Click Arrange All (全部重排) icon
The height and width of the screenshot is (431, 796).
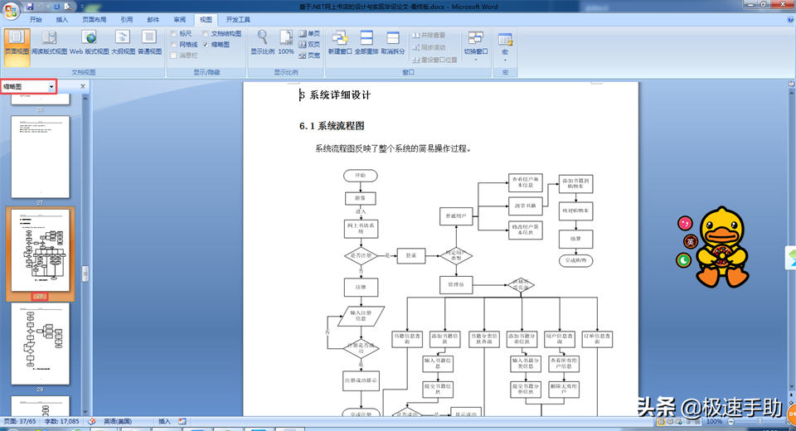pos(367,41)
